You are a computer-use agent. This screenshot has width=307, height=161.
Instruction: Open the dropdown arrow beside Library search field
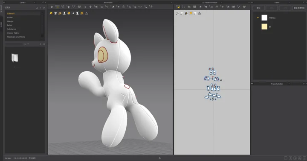(28, 44)
